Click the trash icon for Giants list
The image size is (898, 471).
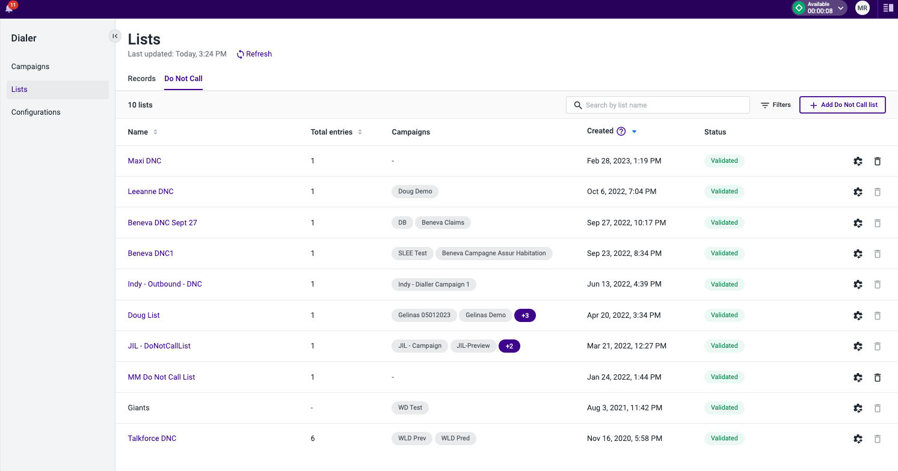click(878, 408)
